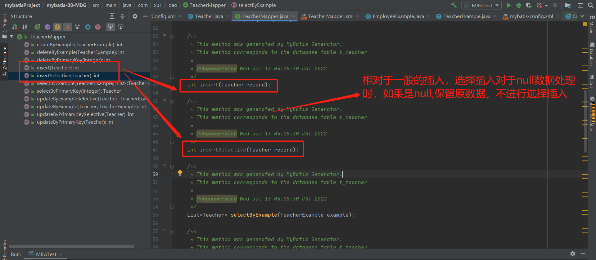
Task: Click the Build Project hammer icon
Action: [454, 5]
